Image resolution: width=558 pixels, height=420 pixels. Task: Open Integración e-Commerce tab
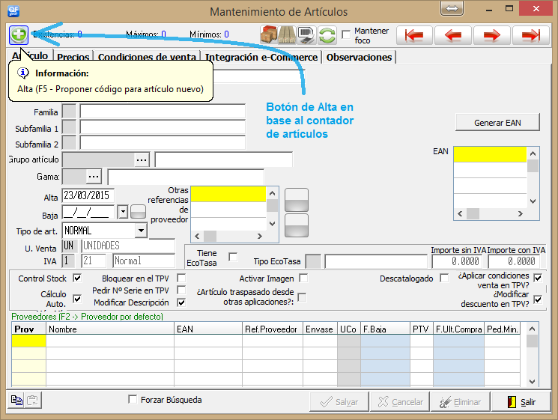tap(261, 57)
